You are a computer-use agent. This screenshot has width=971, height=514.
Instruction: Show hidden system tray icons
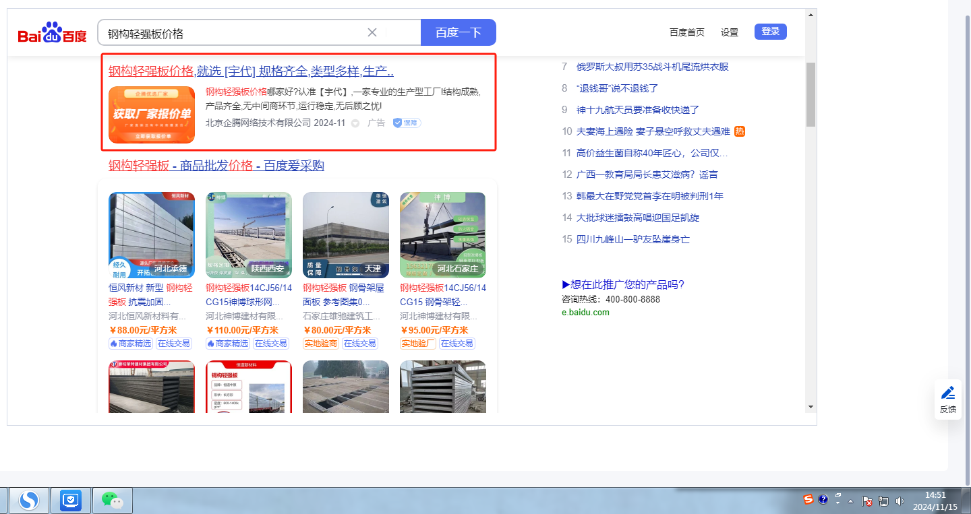[x=850, y=501]
